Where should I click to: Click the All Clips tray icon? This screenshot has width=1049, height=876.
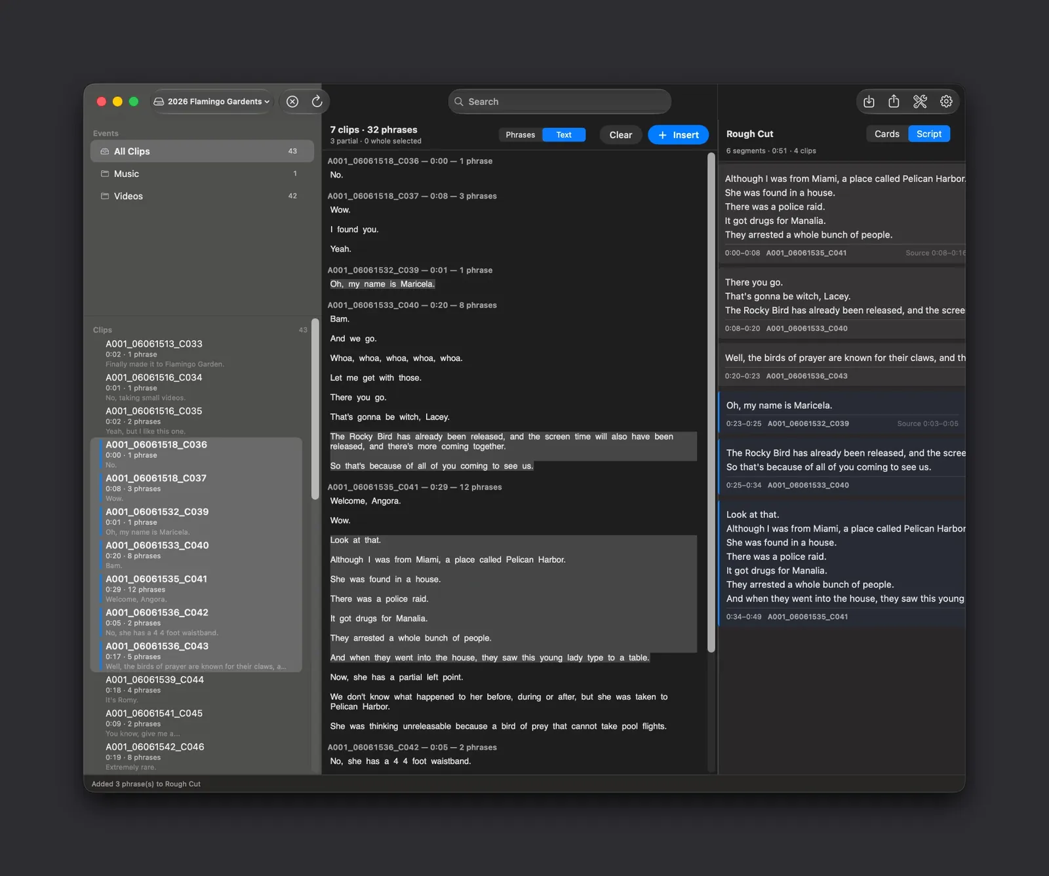click(105, 151)
